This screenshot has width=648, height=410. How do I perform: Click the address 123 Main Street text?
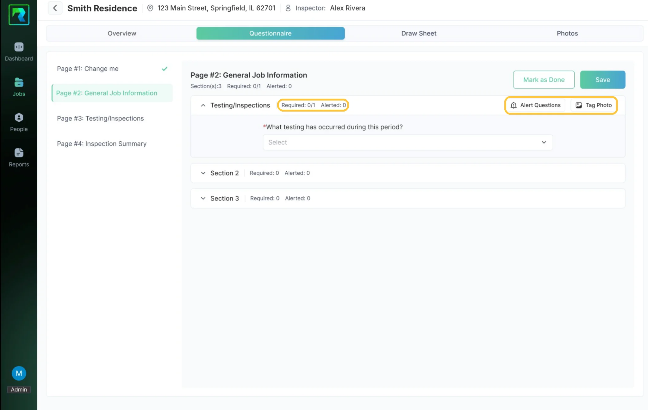(x=216, y=8)
